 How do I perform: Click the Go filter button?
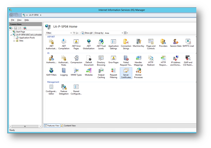(76, 33)
